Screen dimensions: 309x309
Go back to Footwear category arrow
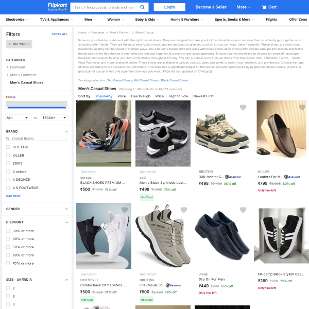(8, 67)
